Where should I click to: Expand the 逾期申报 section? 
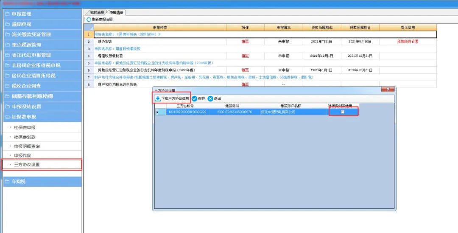(42, 24)
